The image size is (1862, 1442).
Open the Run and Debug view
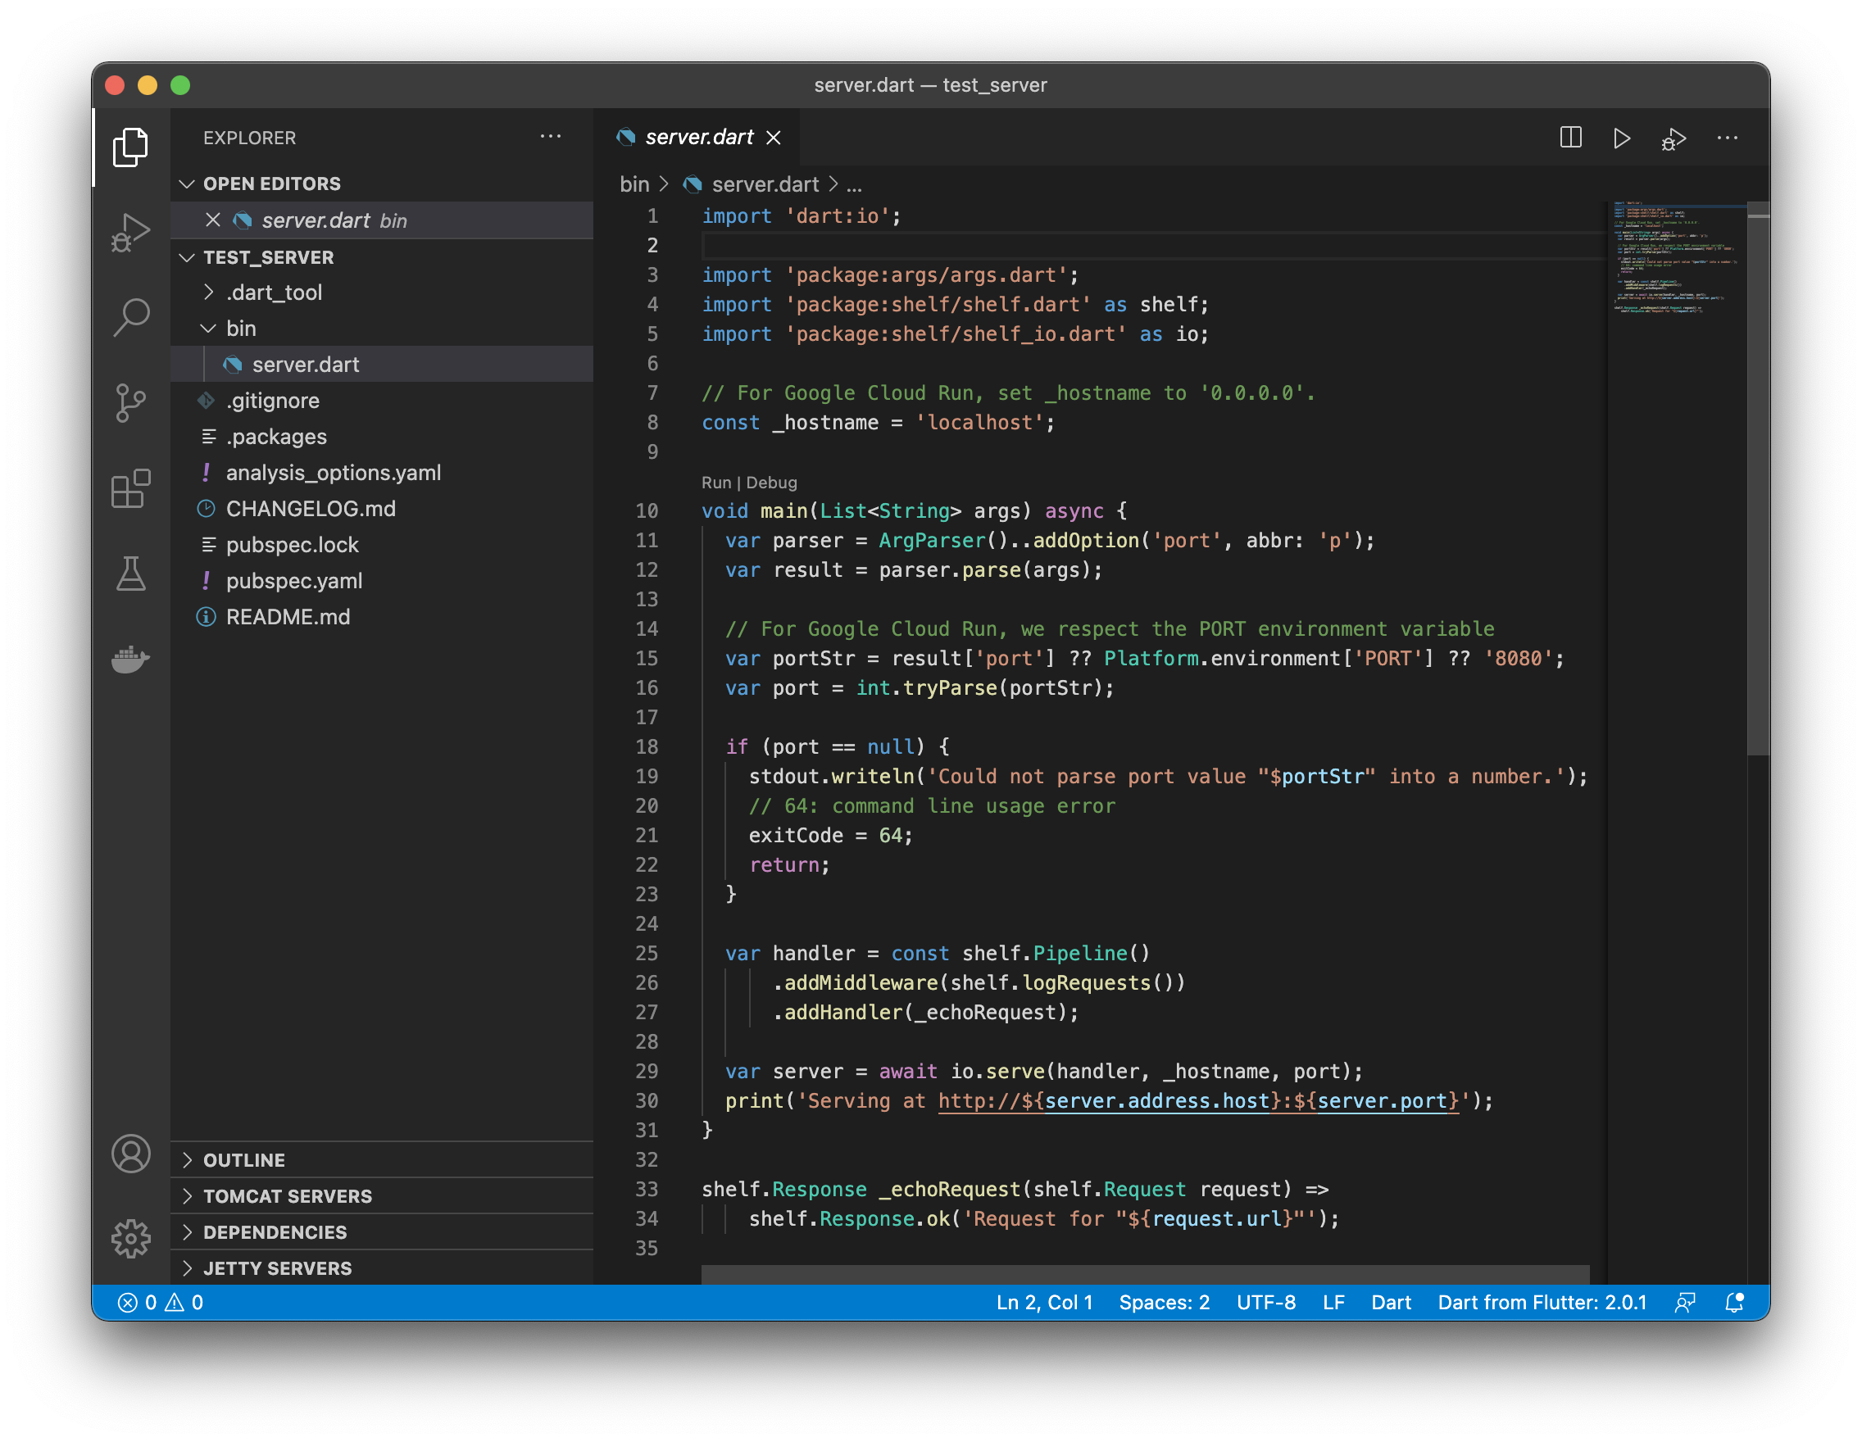[130, 232]
